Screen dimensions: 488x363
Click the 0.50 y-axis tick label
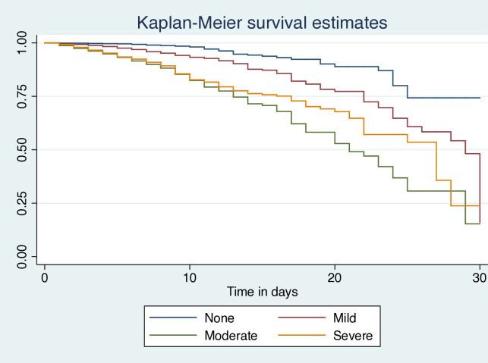pos(22,150)
